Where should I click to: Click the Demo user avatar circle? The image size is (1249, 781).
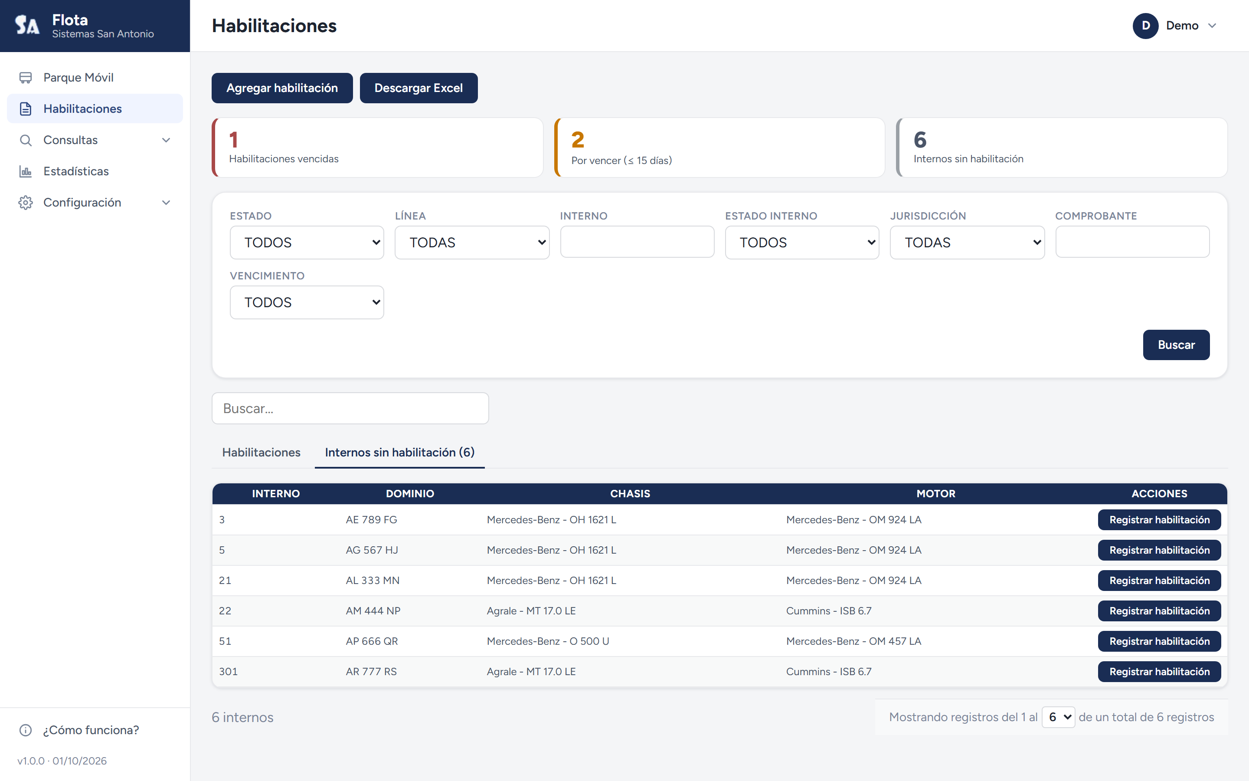click(x=1145, y=26)
